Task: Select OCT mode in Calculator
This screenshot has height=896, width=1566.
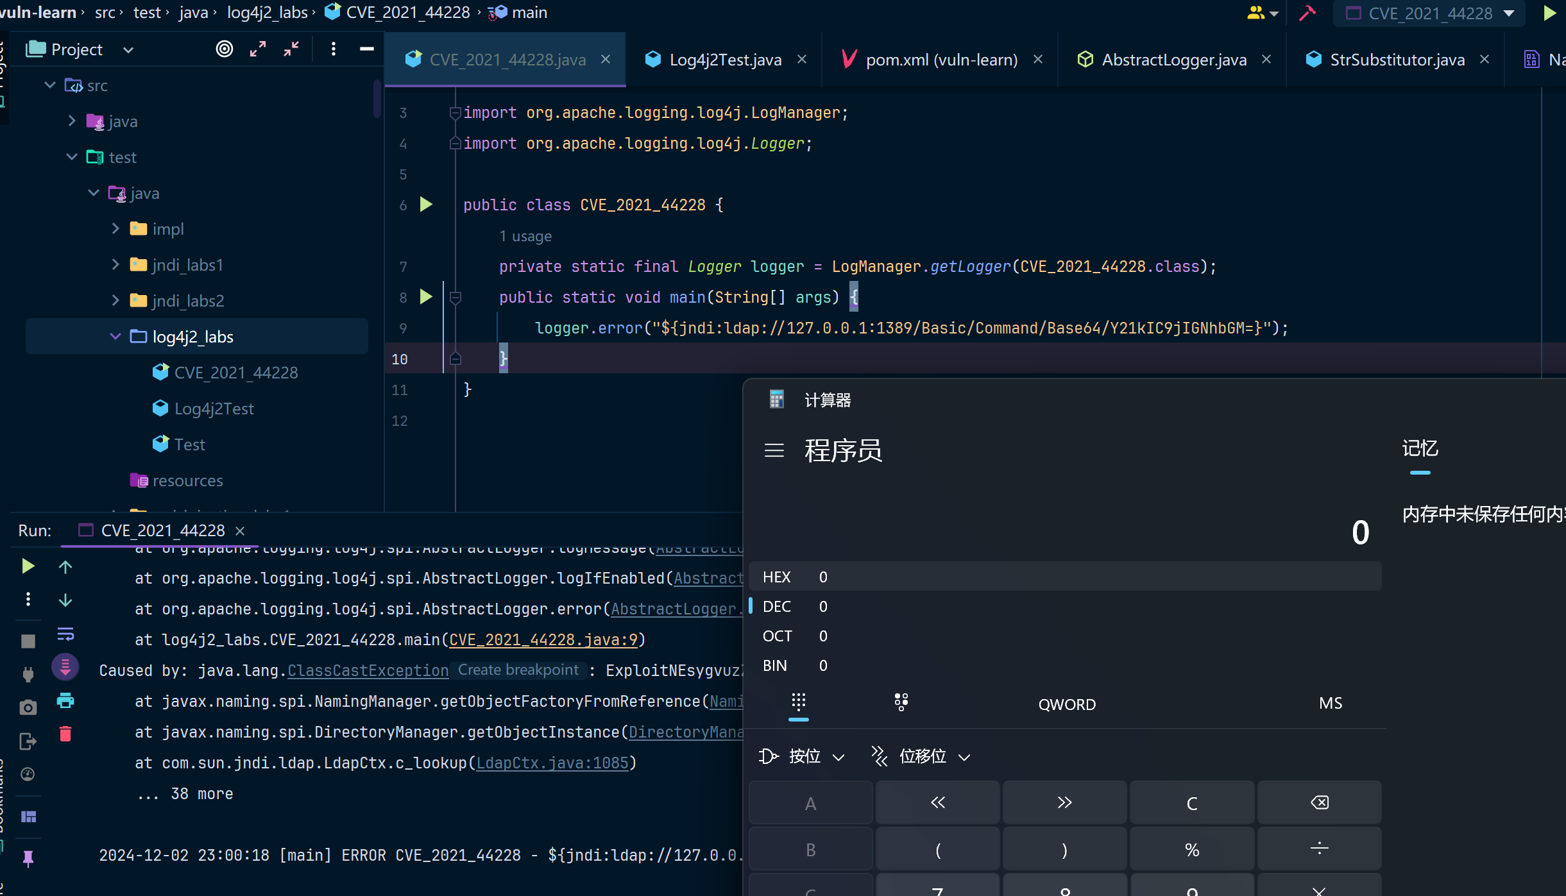Action: click(1065, 636)
